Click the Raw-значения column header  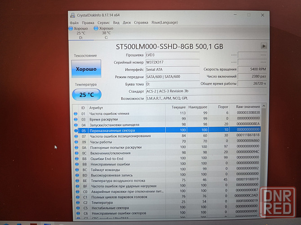click(245, 107)
